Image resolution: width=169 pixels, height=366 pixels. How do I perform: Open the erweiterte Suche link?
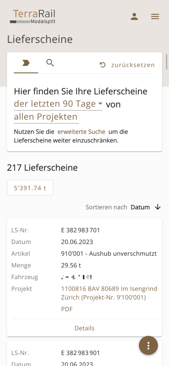[x=81, y=132]
